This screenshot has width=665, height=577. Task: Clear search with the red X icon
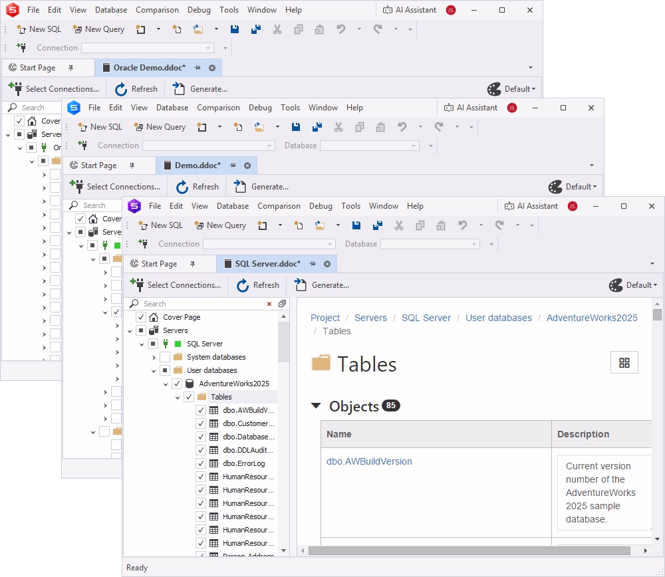click(x=269, y=304)
